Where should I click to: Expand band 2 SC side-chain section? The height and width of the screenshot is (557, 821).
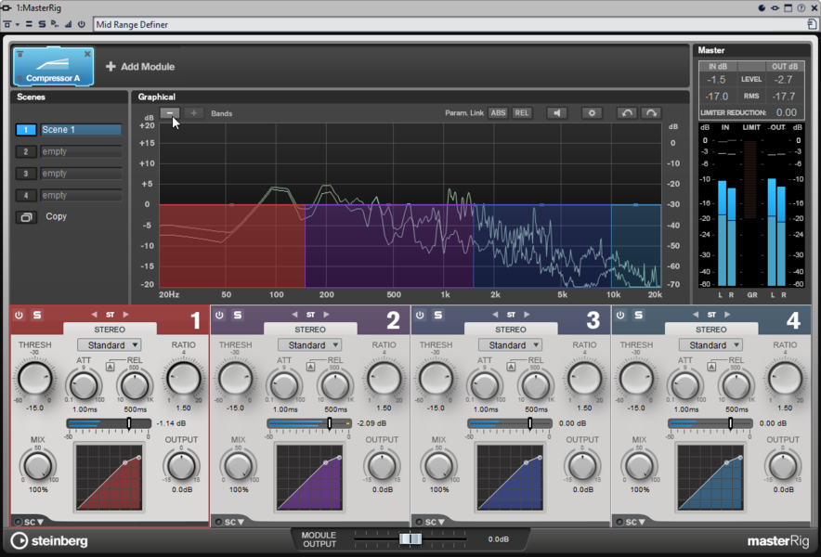click(x=234, y=522)
